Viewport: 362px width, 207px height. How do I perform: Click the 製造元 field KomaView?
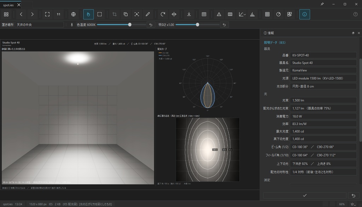click(x=323, y=70)
